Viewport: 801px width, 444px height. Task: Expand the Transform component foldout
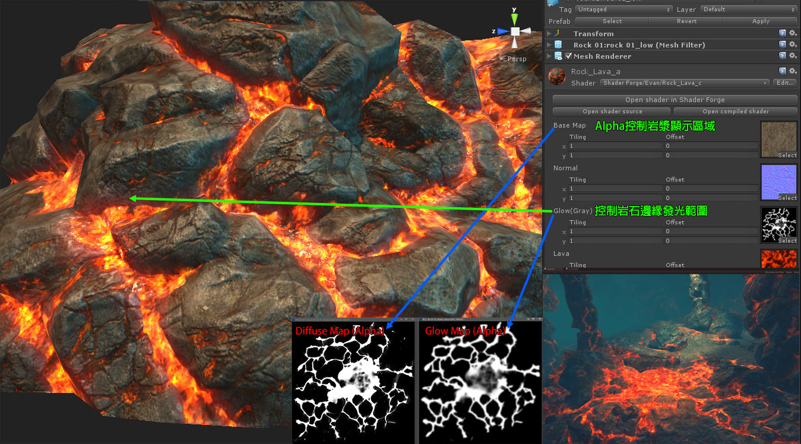pyautogui.click(x=549, y=33)
